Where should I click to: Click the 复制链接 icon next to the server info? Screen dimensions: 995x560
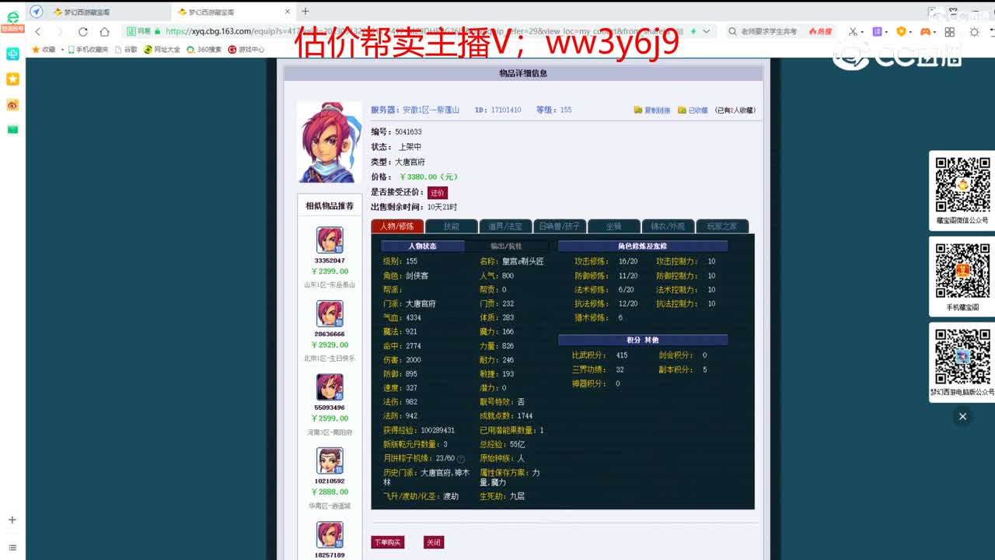pyautogui.click(x=637, y=110)
